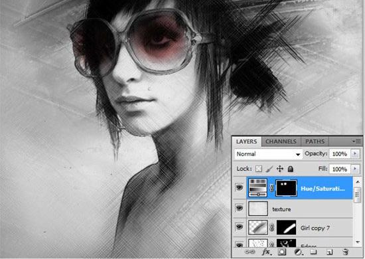Viewport: 365px width, 259px height.
Task: Add a layer mask
Action: 282,252
